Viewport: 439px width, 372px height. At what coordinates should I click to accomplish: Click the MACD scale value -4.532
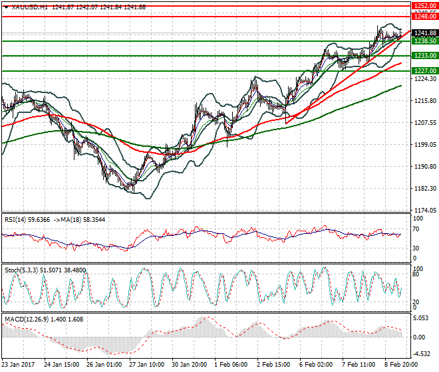click(x=422, y=354)
